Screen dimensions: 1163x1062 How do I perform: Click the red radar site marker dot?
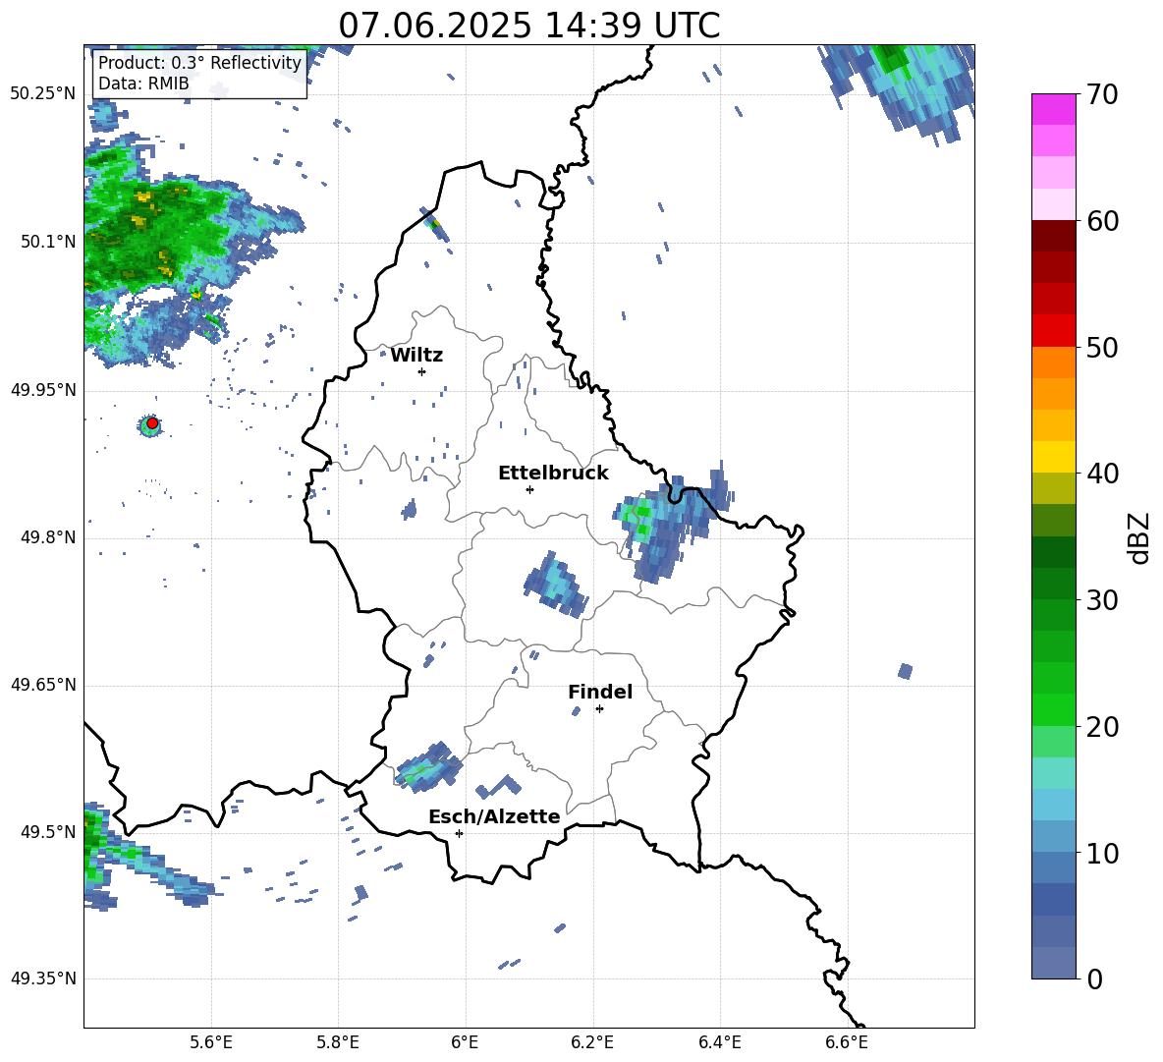152,423
